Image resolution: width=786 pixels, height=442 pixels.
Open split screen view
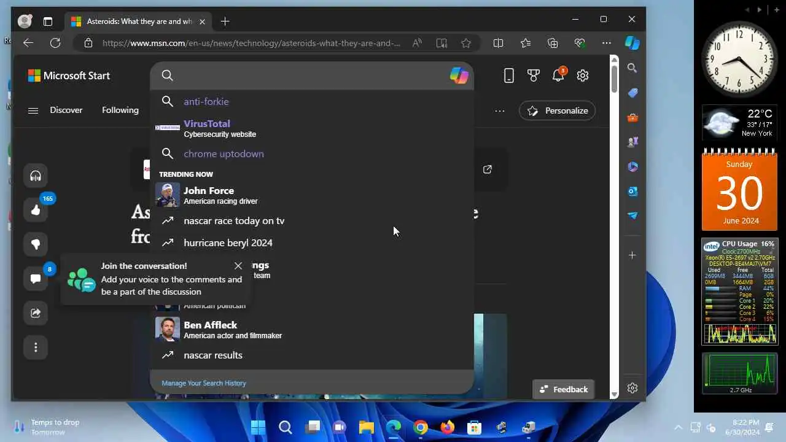coord(498,43)
